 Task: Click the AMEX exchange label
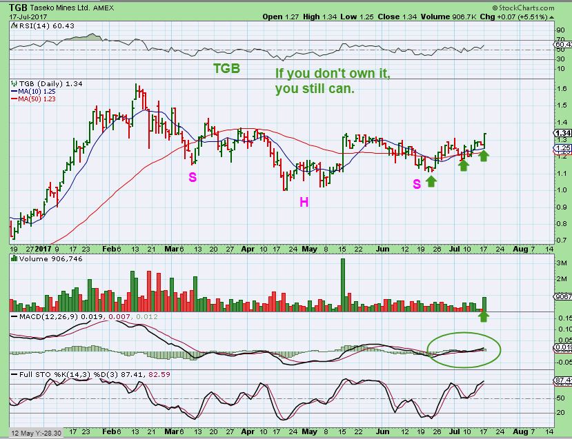tap(103, 8)
